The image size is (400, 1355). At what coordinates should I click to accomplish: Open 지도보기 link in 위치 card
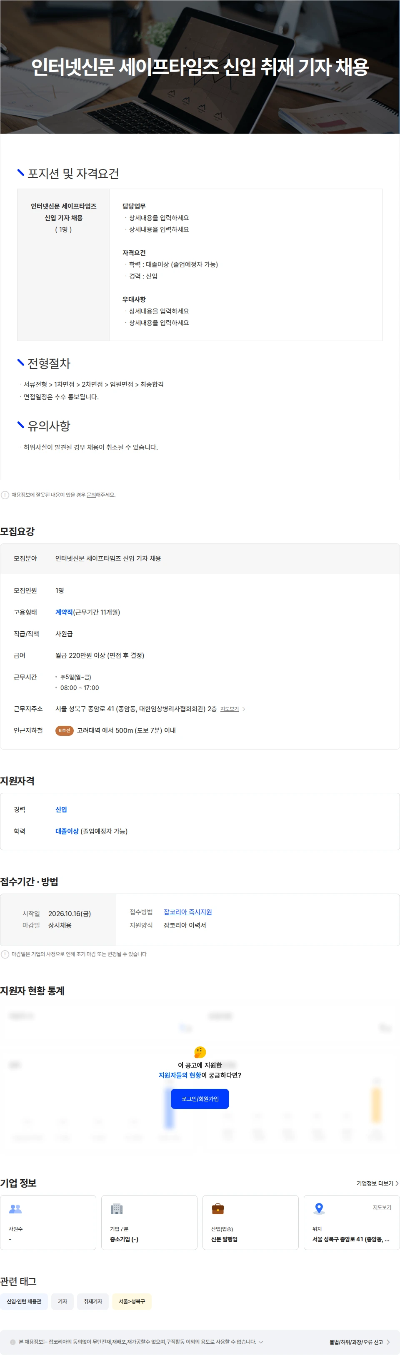382,1207
